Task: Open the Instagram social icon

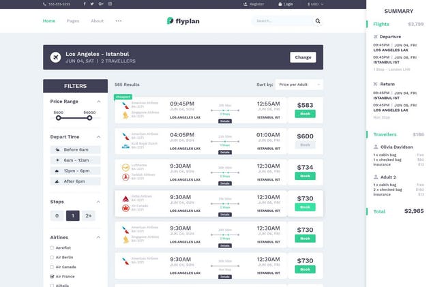Action: click(110, 4)
